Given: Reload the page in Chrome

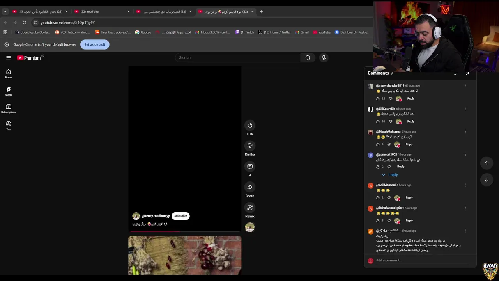Looking at the screenshot, I should click(x=24, y=23).
